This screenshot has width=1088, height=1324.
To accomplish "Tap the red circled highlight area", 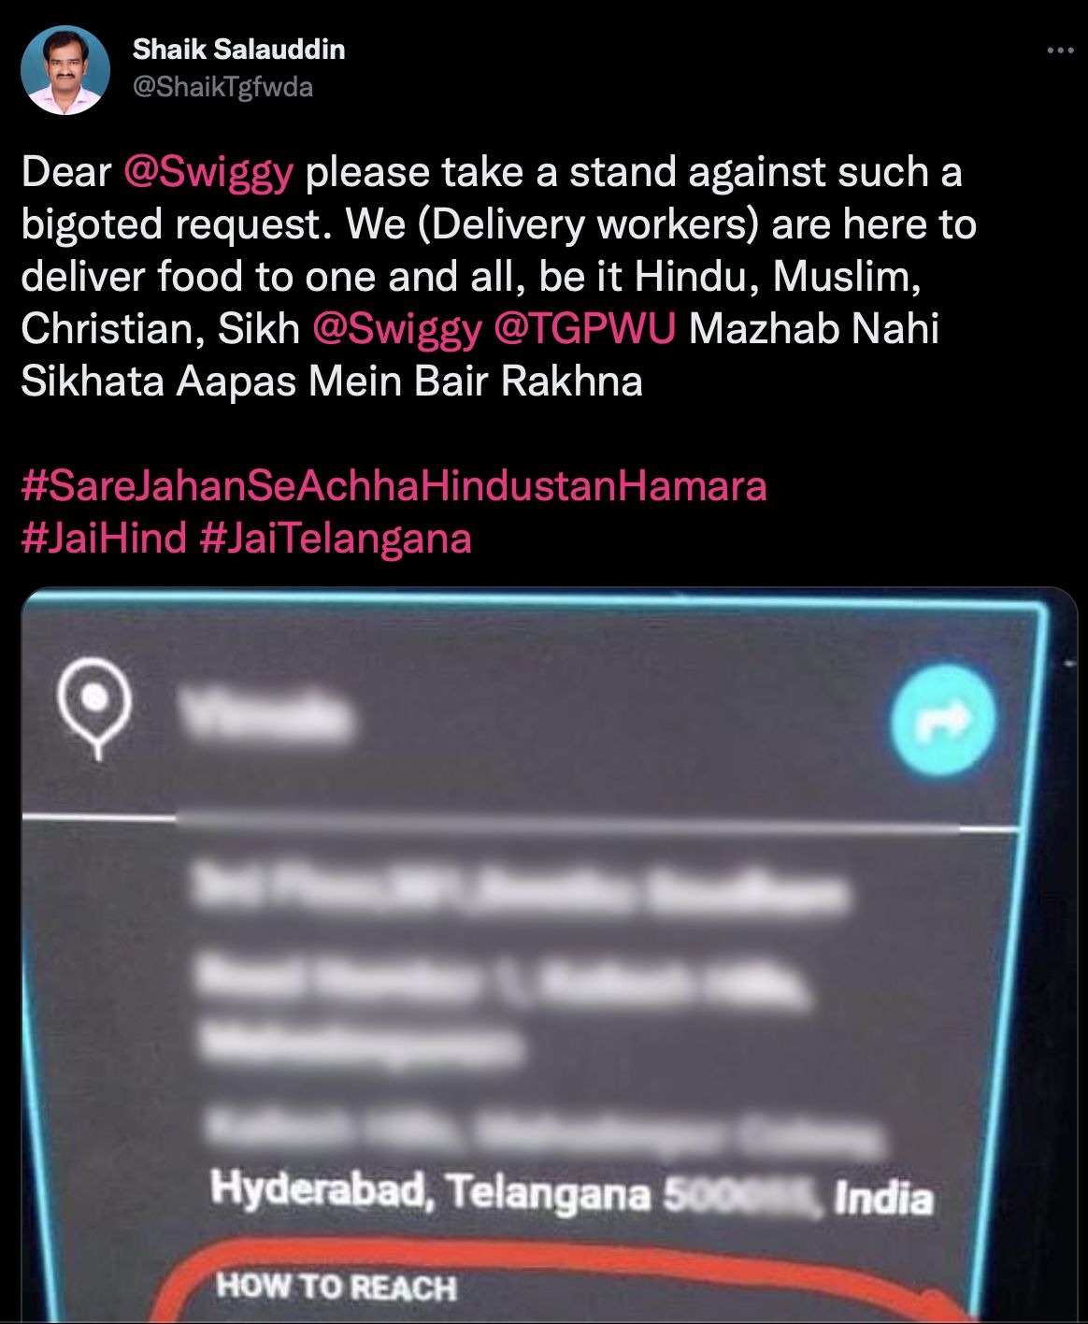I will [x=561, y=1281].
